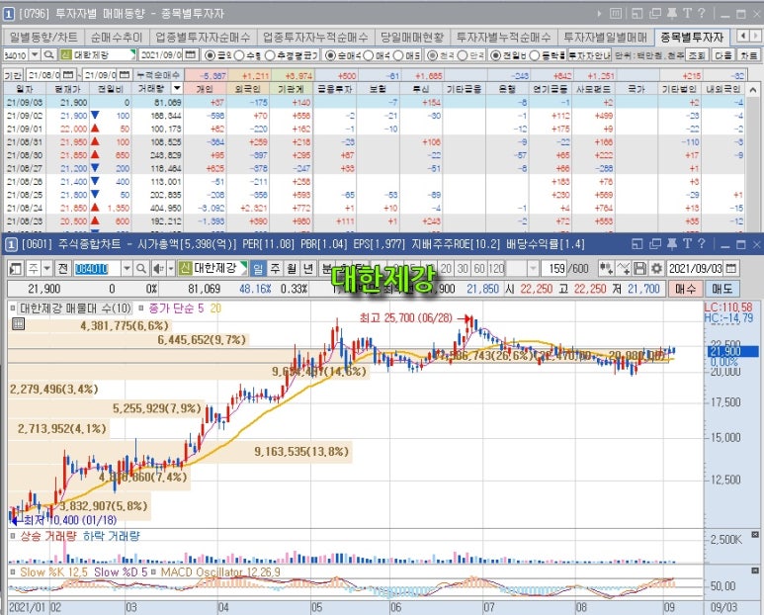Viewport: 764px width, 615px height.
Task: Open 주 dropdown arrow in chart toolbar
Action: 46,268
